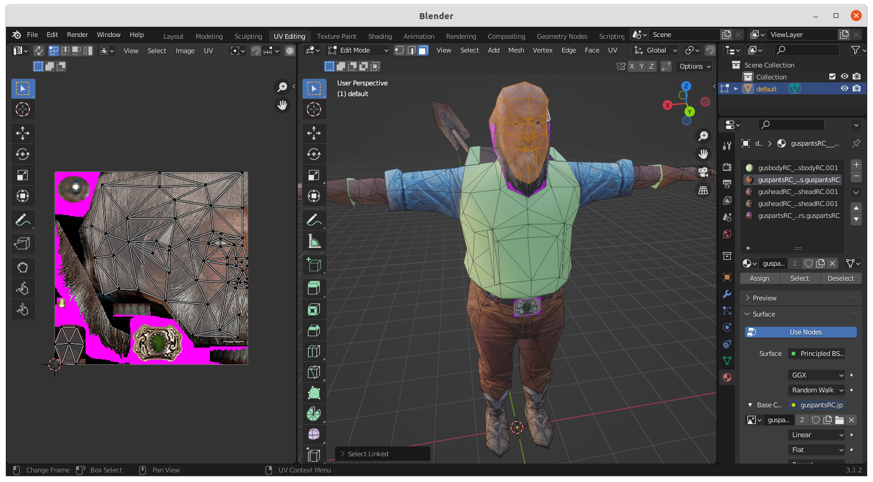873x482 pixels.
Task: Open the Render menu
Action: (77, 35)
